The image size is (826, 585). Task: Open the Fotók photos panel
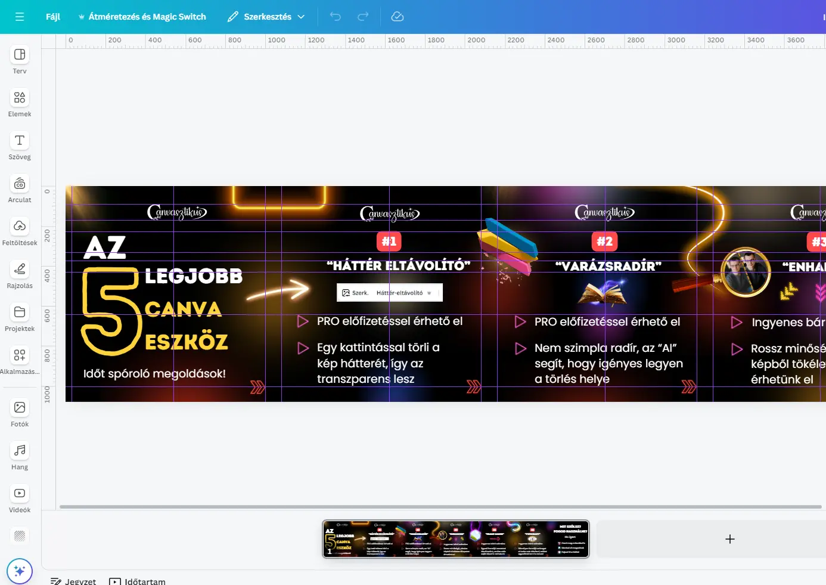pos(20,413)
